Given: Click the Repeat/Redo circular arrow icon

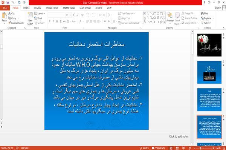Looking at the screenshot, I should point(19,3).
